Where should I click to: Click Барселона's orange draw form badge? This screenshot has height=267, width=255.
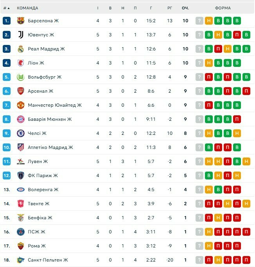pos(209,21)
